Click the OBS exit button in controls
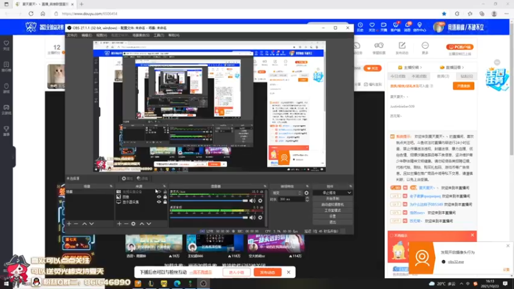 332,222
